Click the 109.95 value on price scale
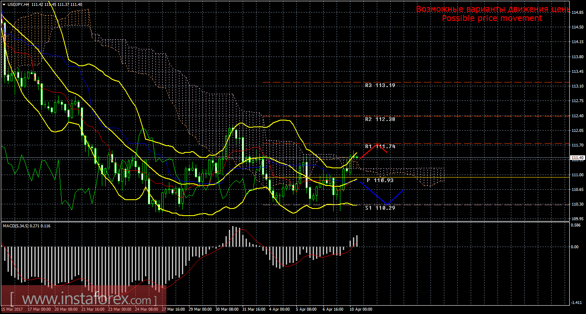 tap(578, 219)
